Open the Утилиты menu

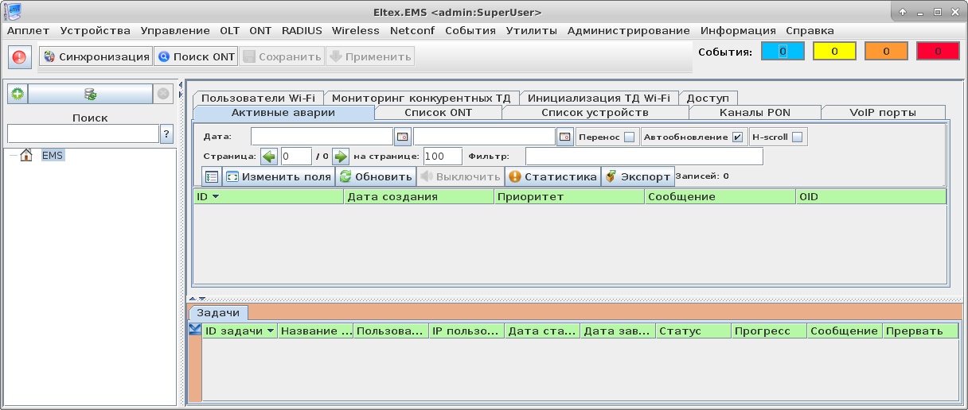532,31
